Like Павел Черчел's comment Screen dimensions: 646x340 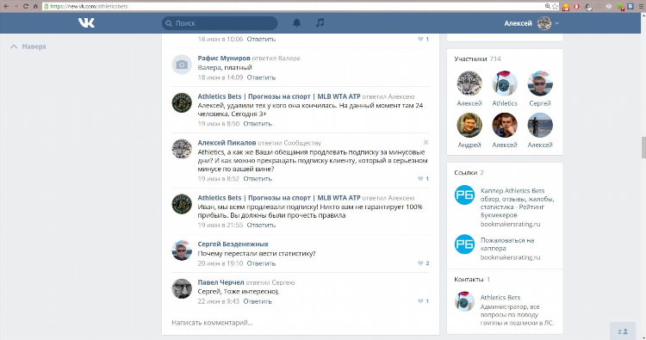[423, 301]
